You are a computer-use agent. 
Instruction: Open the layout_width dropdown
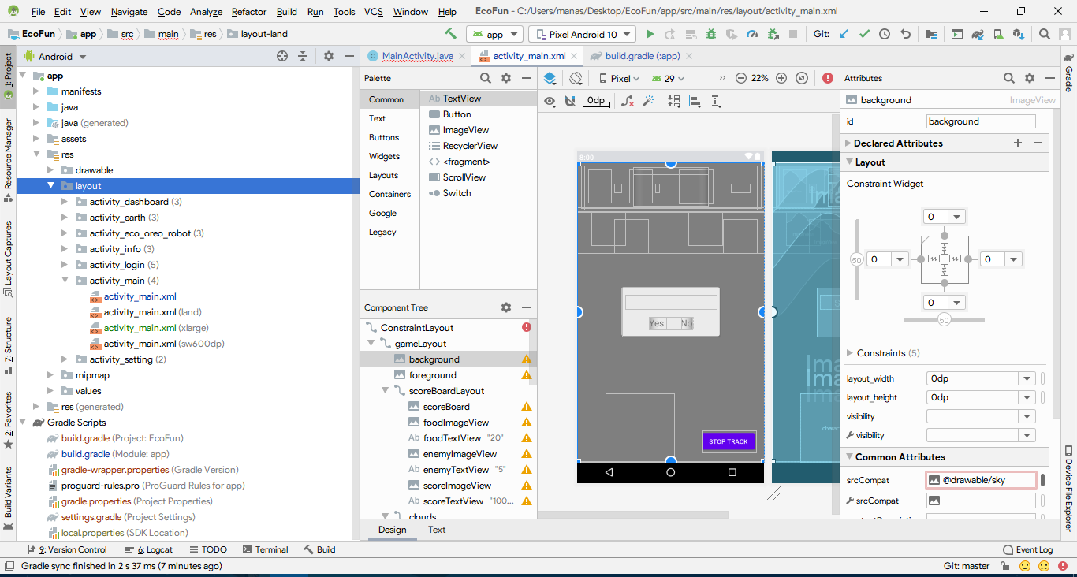click(1027, 378)
